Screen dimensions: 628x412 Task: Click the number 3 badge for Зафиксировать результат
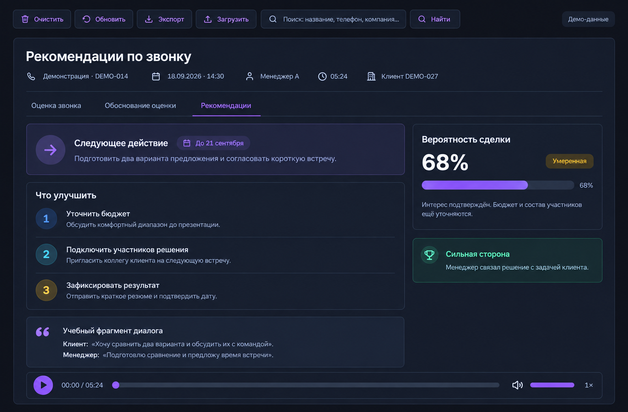click(46, 290)
